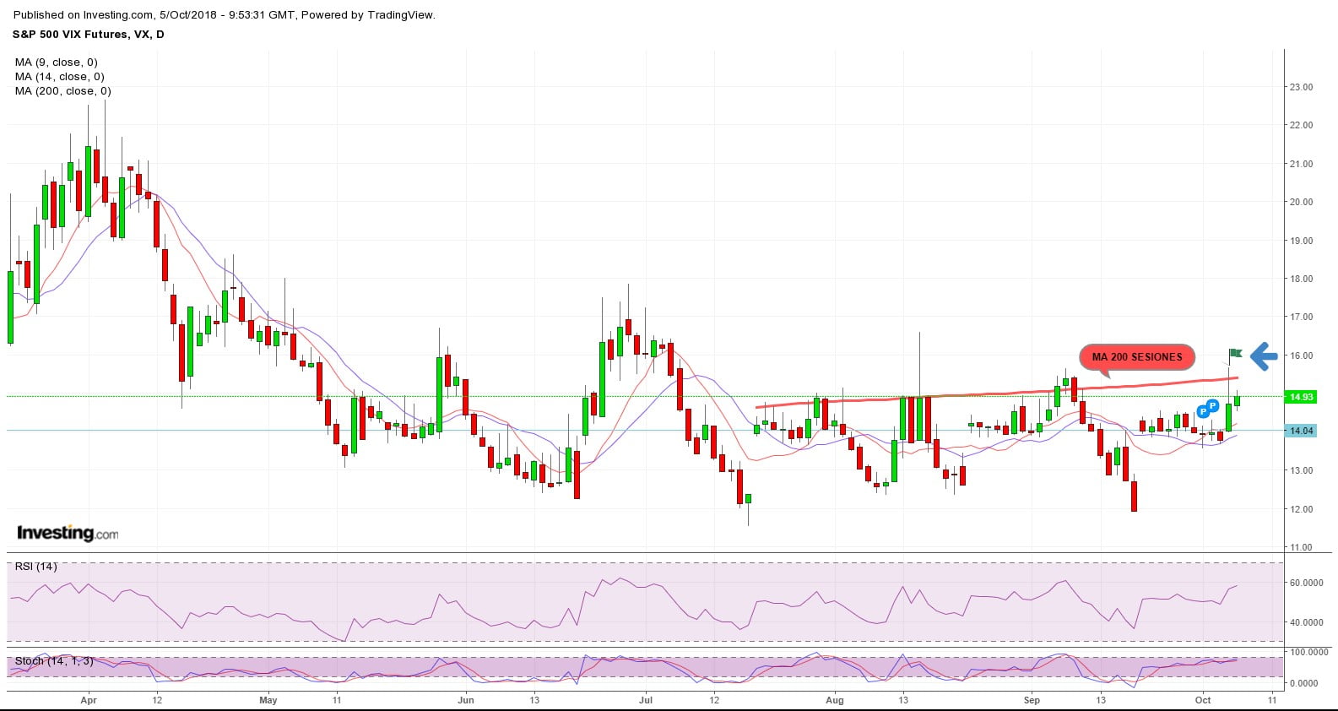Select the green 14.93 price tag
This screenshot has width=1338, height=711.
[x=1301, y=397]
